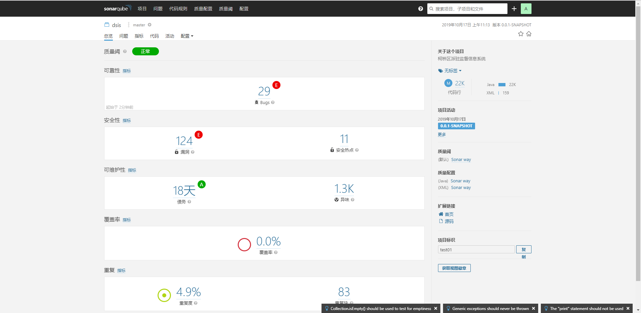641x313 pixels.
Task: Open the help question mark icon in top bar
Action: pos(421,9)
